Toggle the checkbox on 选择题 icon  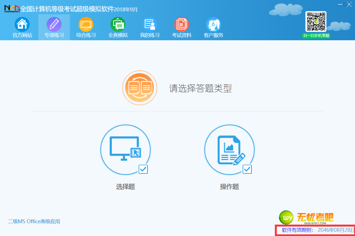(x=143, y=169)
